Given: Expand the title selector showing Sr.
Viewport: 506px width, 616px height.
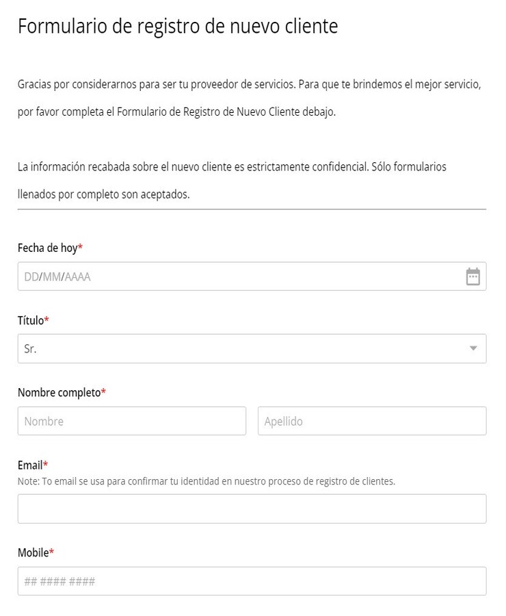Looking at the screenshot, I should pyautogui.click(x=474, y=348).
